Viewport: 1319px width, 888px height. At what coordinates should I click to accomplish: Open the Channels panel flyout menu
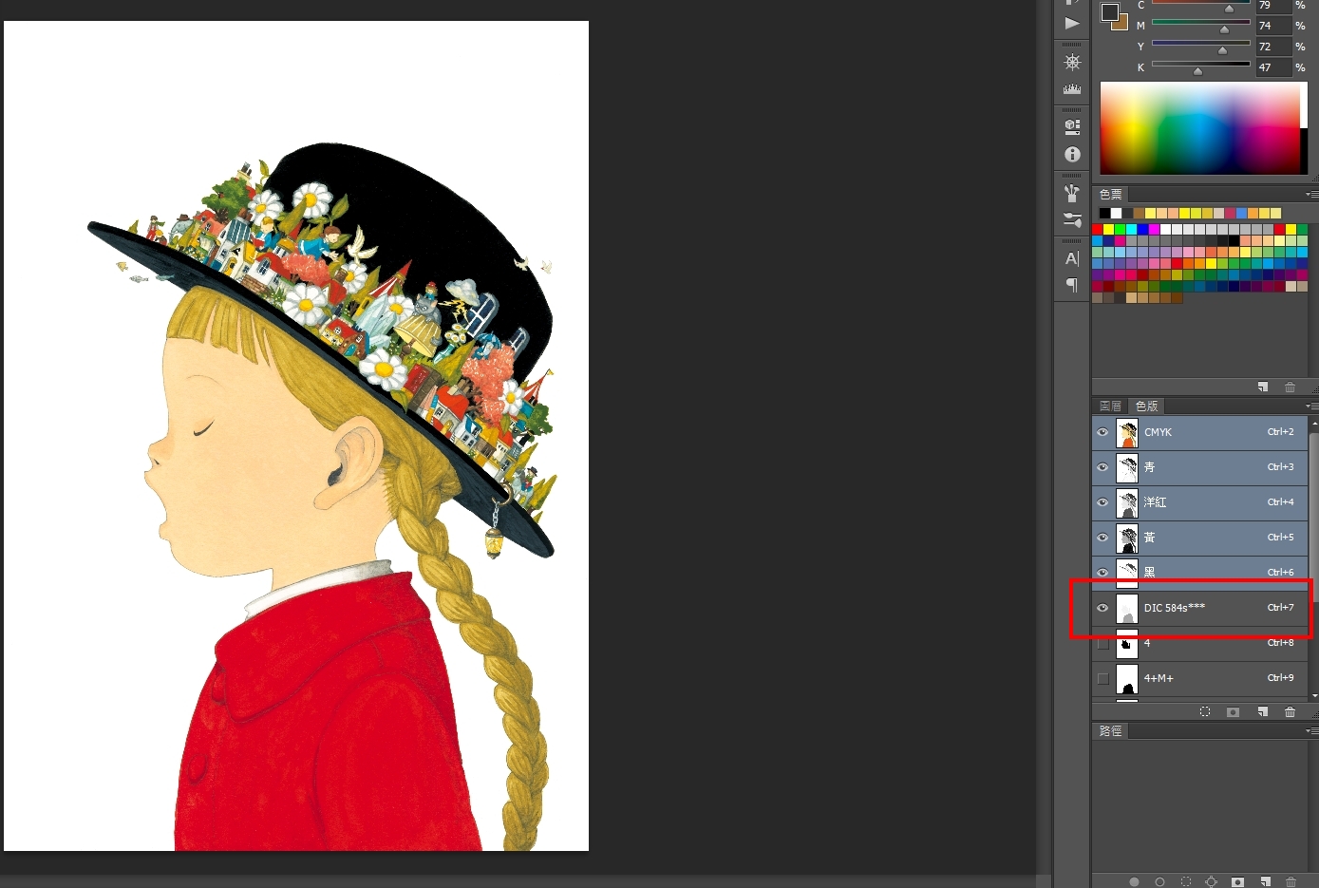coord(1311,406)
